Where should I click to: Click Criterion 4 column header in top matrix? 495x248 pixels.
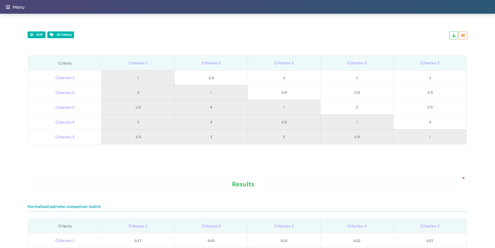point(357,63)
